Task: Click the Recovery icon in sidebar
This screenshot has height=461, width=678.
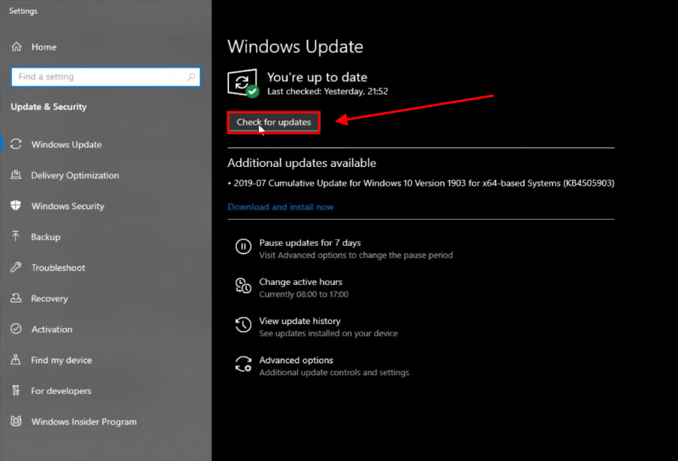Action: point(16,298)
